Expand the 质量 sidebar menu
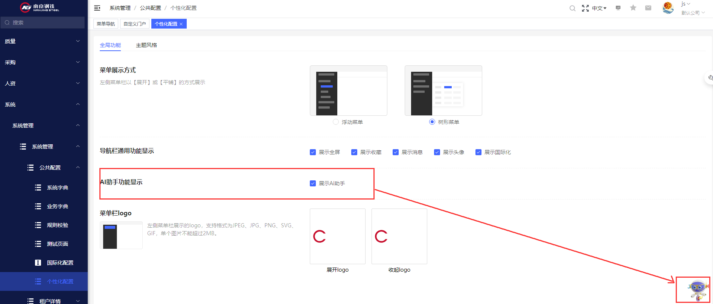This screenshot has height=304, width=713. pos(44,41)
